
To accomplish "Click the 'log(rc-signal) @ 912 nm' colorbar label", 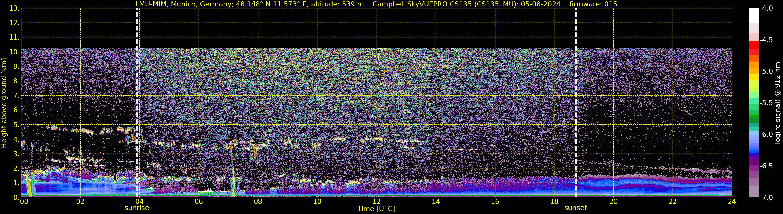I will click(778, 103).
